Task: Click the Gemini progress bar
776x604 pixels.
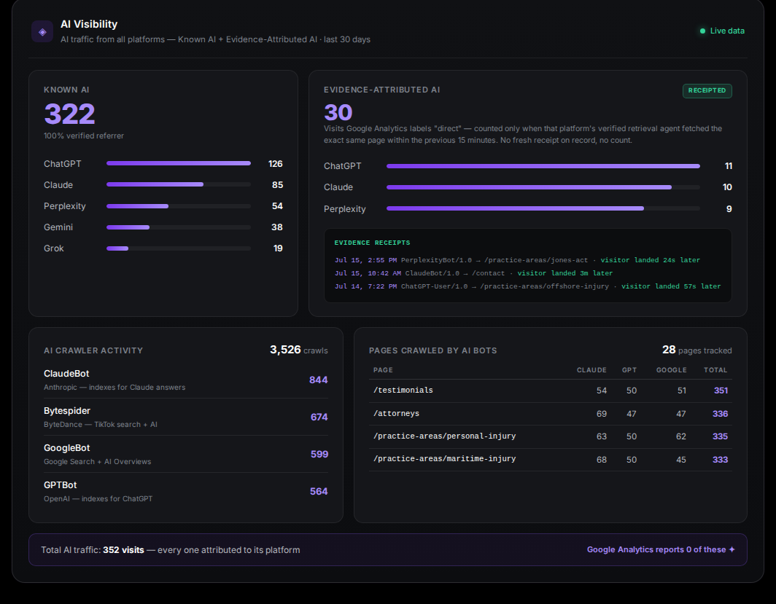Action: [178, 227]
